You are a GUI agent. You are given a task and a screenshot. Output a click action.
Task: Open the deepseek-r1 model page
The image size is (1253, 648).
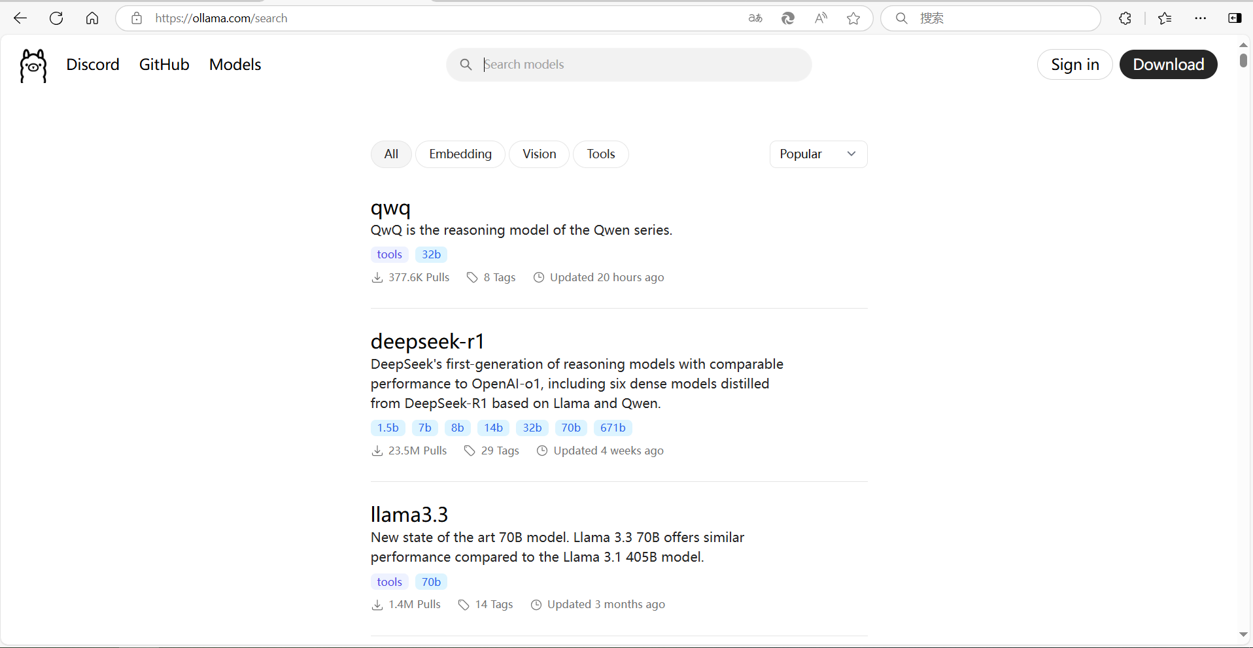click(x=428, y=341)
